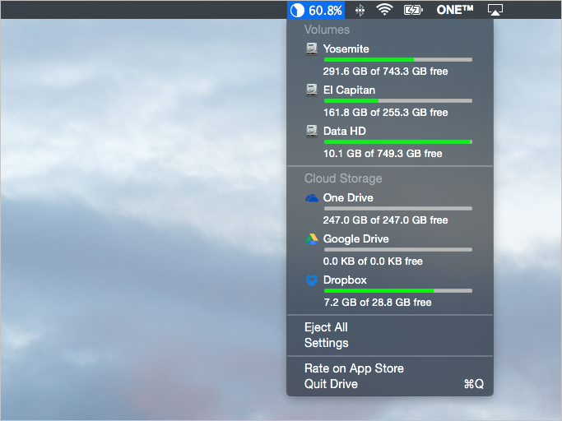Click the text '247.0 GB of 247.0 GB free'

pyautogui.click(x=385, y=220)
